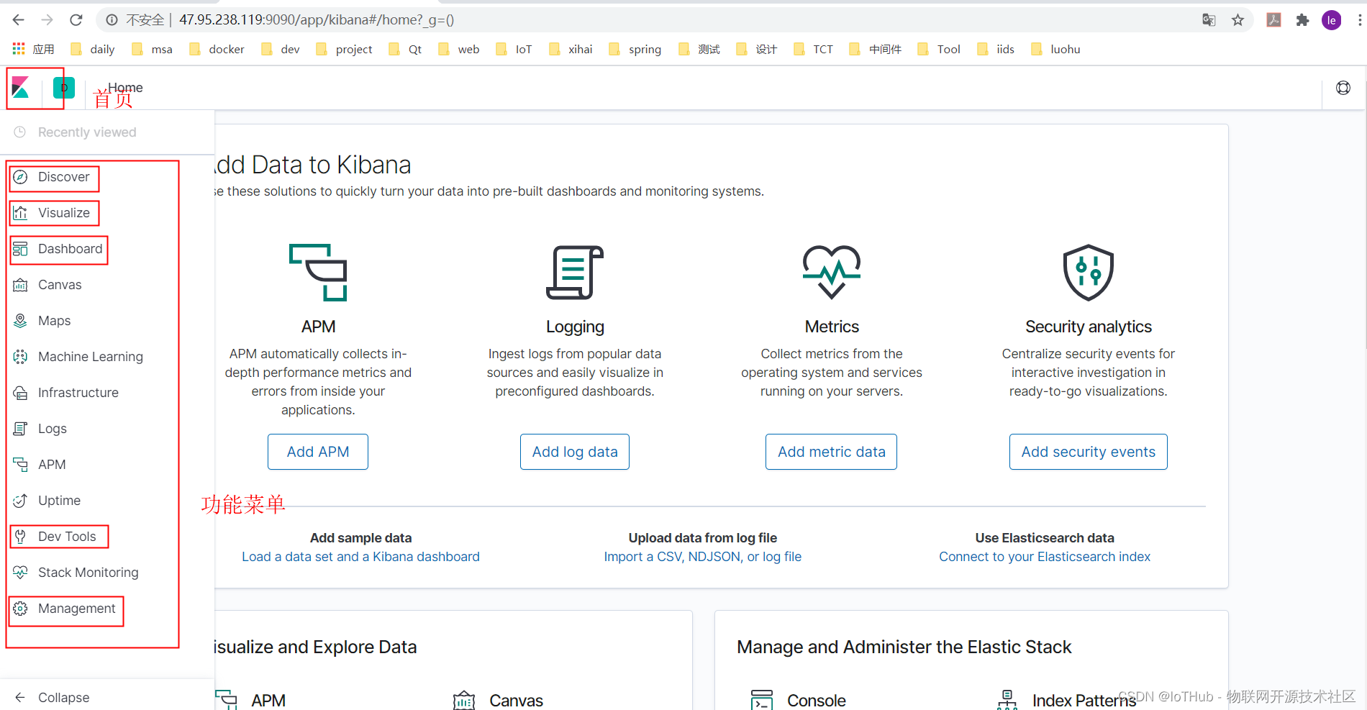The width and height of the screenshot is (1367, 710).
Task: Click the Console link in Manage section
Action: point(816,701)
